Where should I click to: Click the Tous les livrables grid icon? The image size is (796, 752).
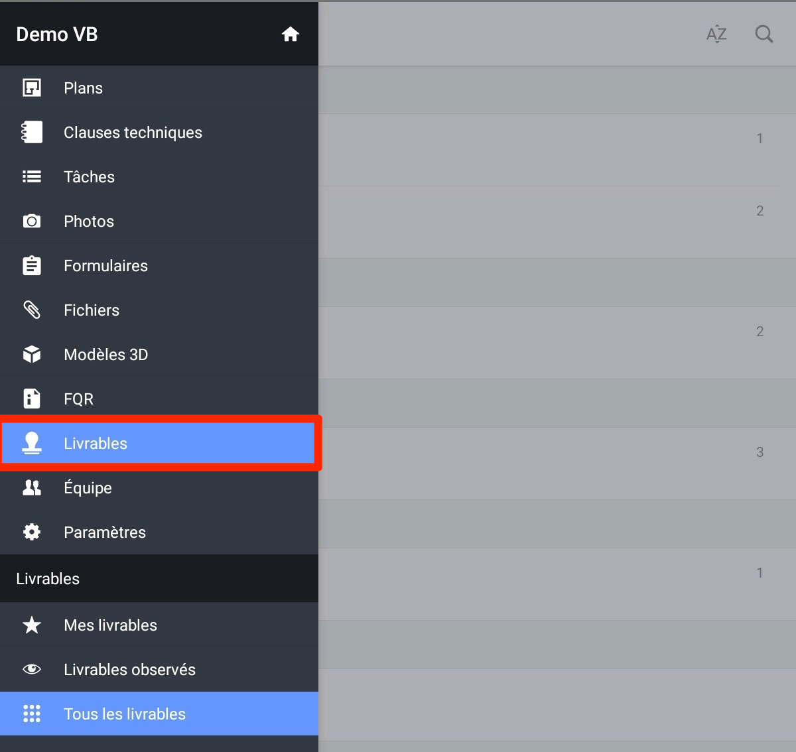[32, 714]
